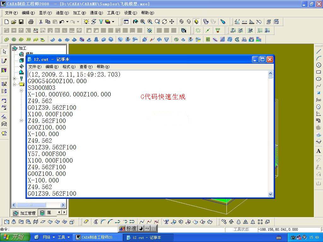Image resolution: width=323 pixels, height=242 pixels.
Task: Switch to hidden-line cube display
Action: click(189, 22)
